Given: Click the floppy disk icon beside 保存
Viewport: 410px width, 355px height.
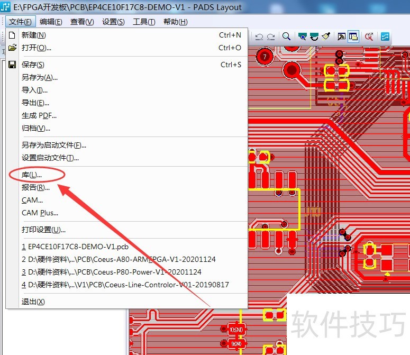Looking at the screenshot, I should point(12,65).
